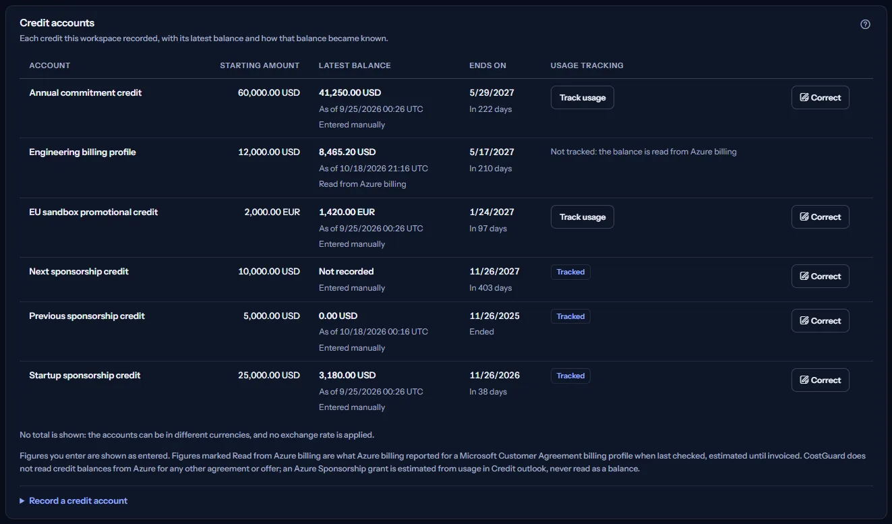This screenshot has height=524, width=892.
Task: Click the Ended status text
Action: (x=482, y=332)
